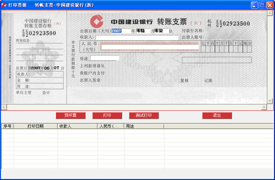Click the 出票人签章 text

tap(90, 80)
